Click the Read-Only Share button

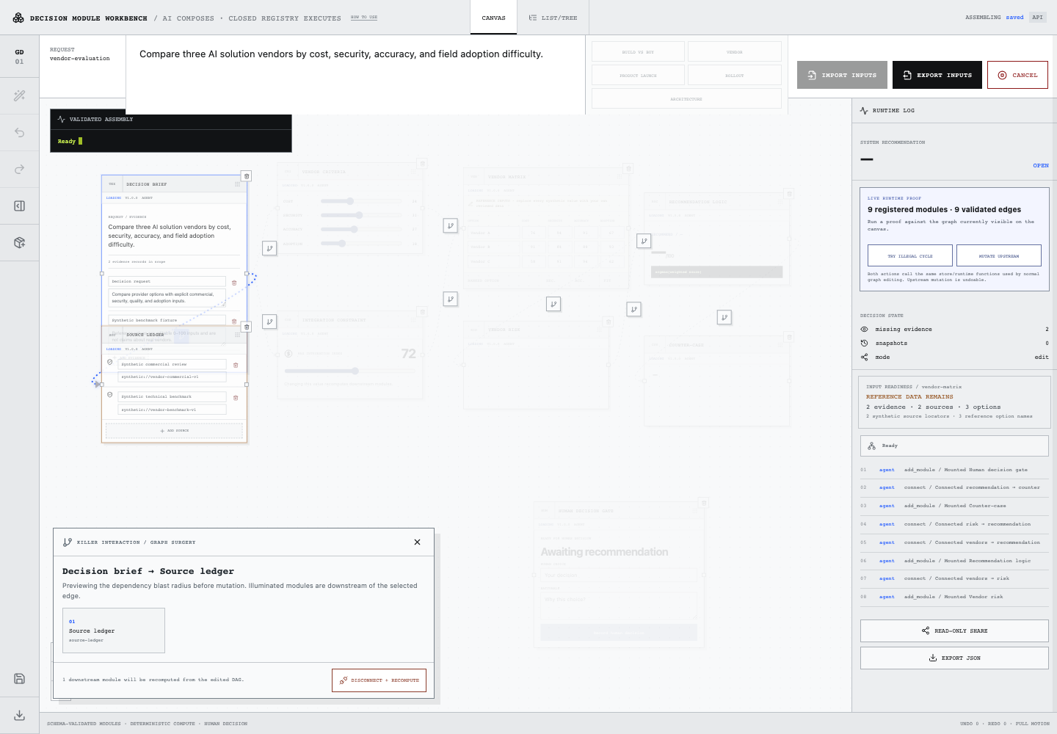coord(954,631)
